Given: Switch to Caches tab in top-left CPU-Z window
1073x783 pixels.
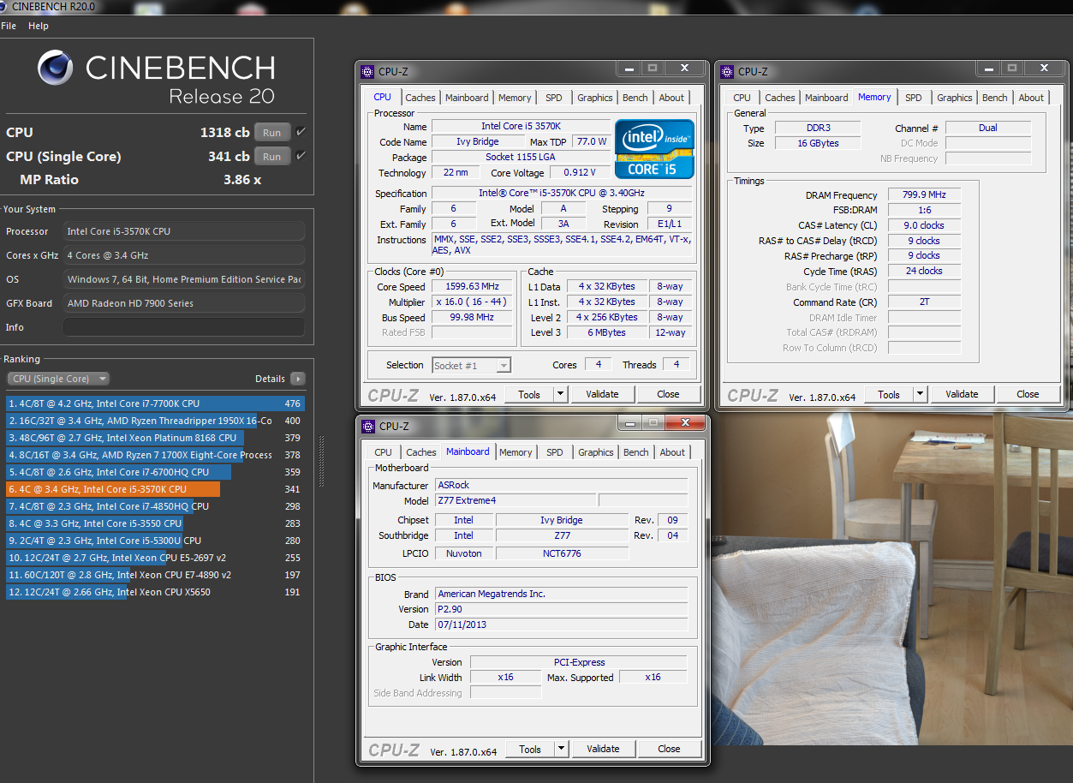Looking at the screenshot, I should [x=420, y=98].
